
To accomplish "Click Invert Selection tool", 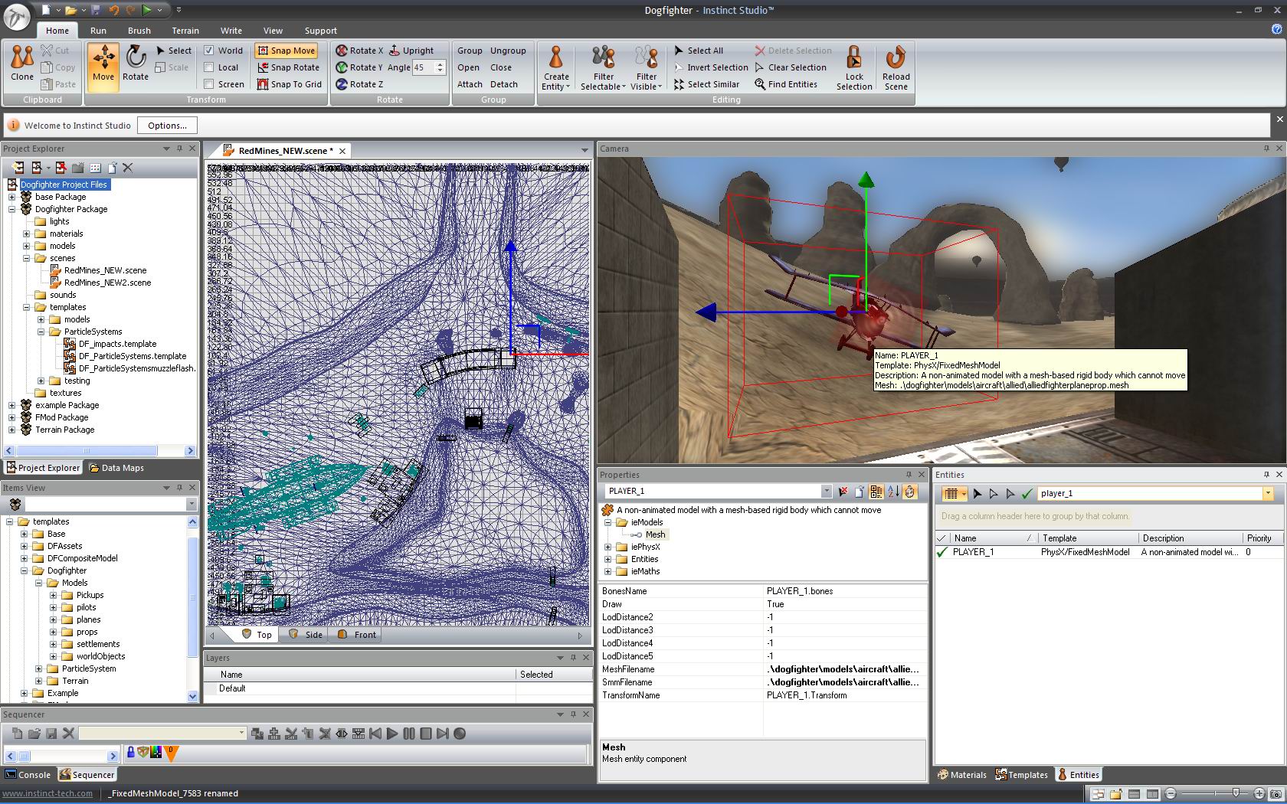I will tap(711, 67).
